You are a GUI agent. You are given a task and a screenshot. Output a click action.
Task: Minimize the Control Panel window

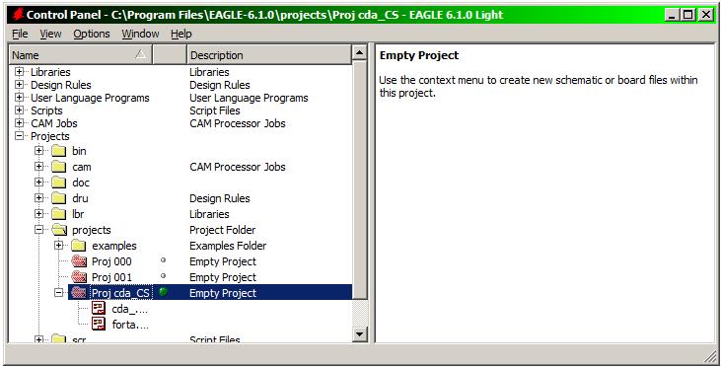[673, 15]
